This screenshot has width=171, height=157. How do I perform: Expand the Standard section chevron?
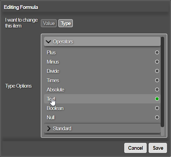coord(49,128)
